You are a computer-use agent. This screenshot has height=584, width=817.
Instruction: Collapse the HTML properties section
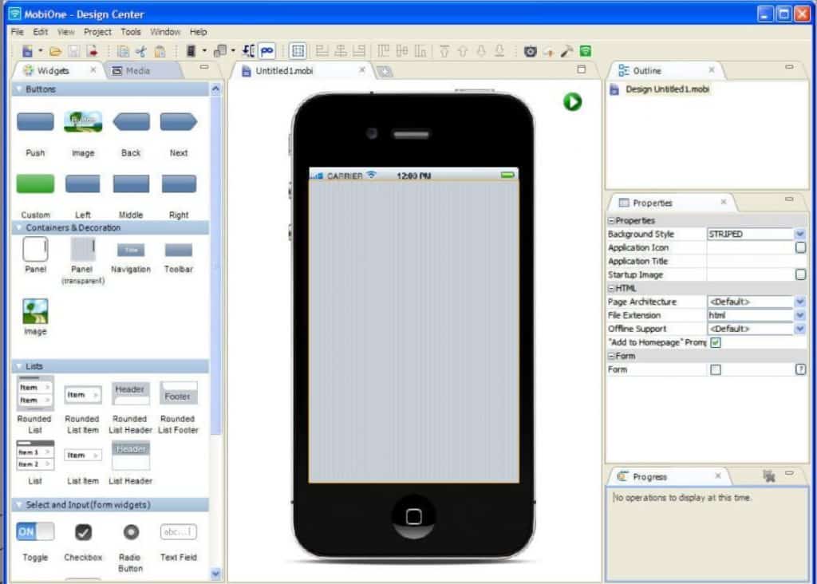click(611, 288)
